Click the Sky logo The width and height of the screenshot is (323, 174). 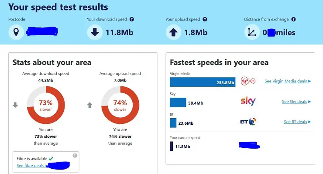(248, 101)
